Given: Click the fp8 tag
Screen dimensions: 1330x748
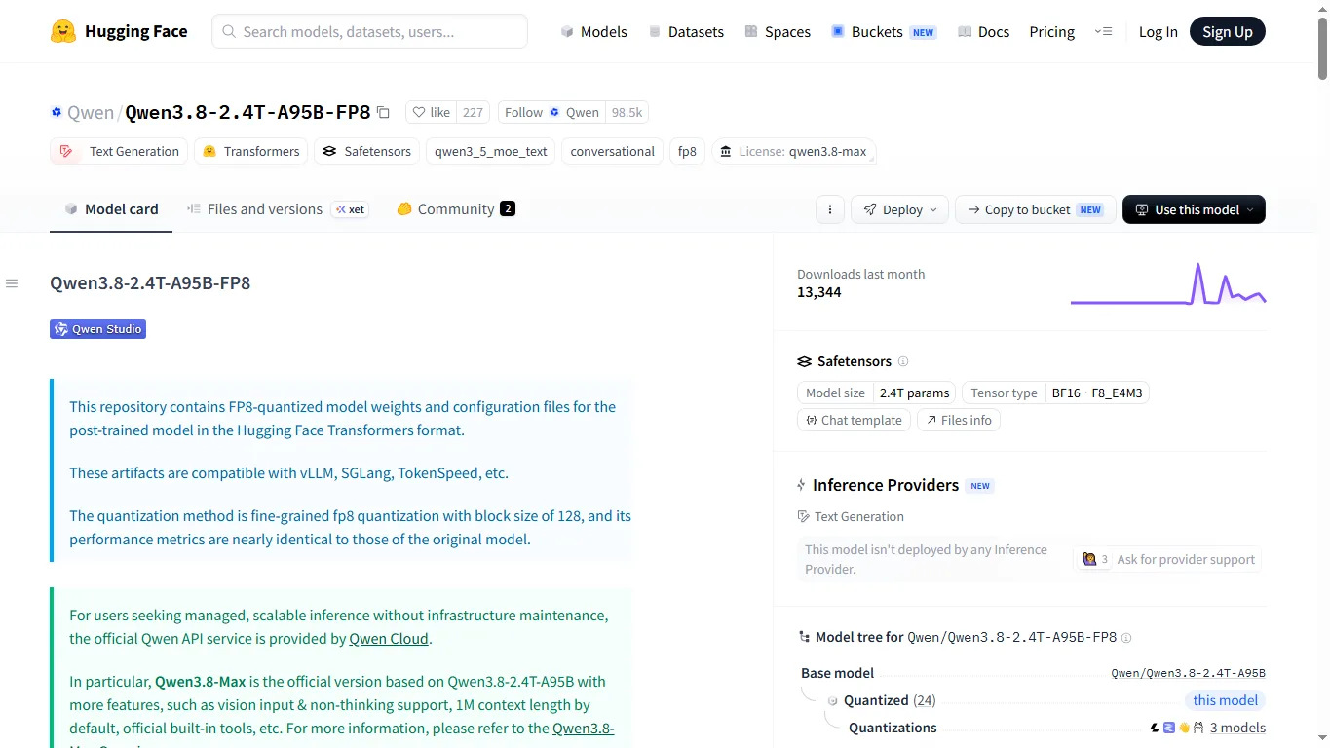Looking at the screenshot, I should pyautogui.click(x=687, y=151).
